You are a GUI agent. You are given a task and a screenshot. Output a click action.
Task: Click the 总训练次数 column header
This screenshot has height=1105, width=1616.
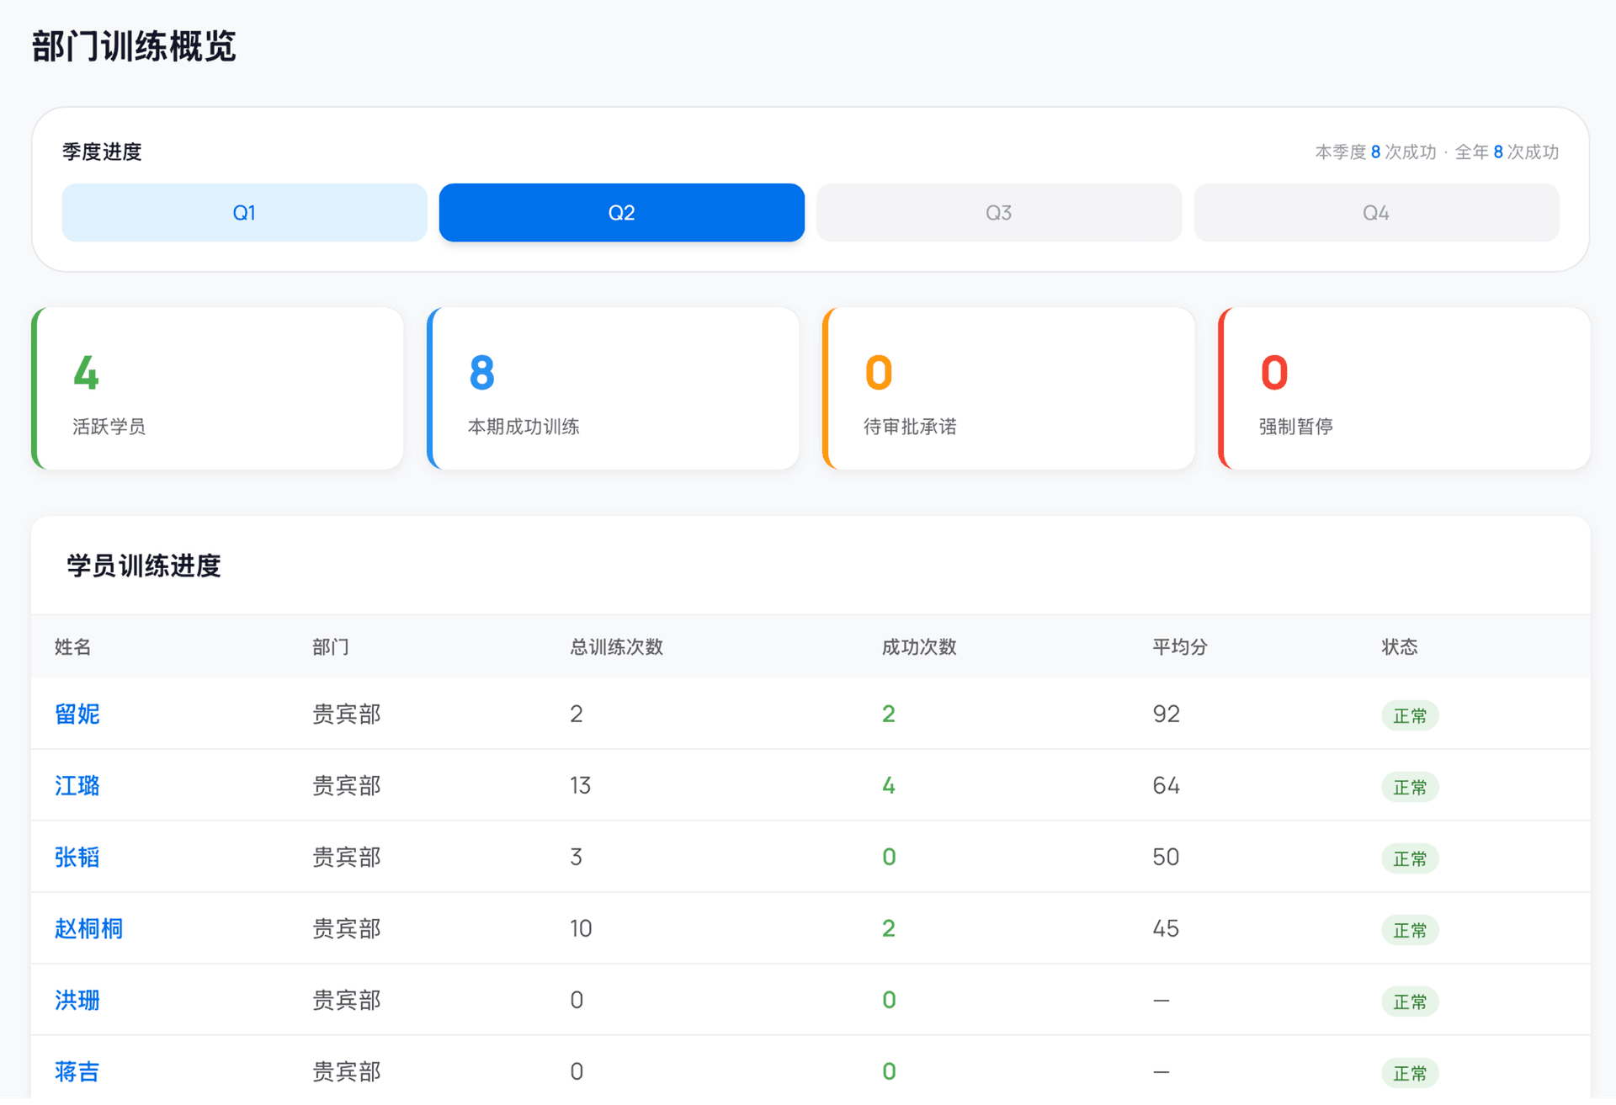(616, 647)
